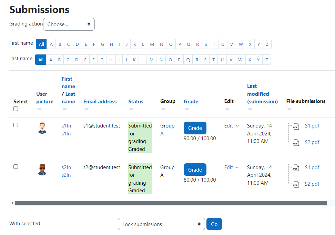Open the Grading action Choose dropdown
The image size is (335, 235).
click(69, 24)
